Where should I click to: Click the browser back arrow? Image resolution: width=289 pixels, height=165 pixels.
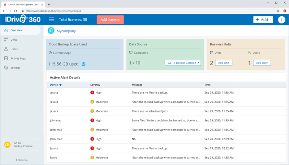pyautogui.click(x=4, y=11)
